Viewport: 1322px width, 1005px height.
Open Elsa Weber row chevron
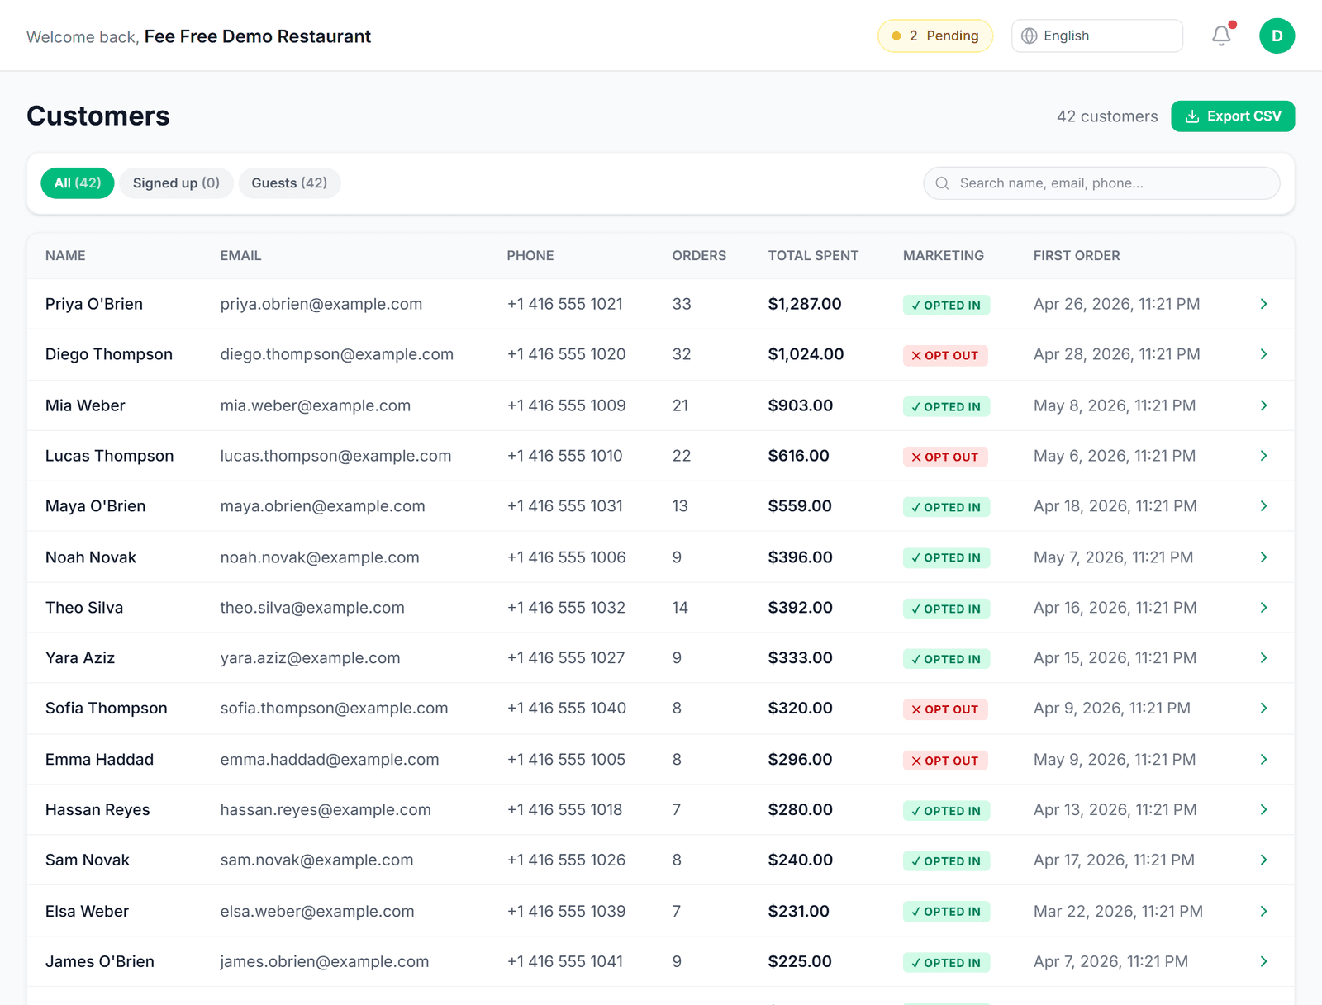(x=1263, y=912)
